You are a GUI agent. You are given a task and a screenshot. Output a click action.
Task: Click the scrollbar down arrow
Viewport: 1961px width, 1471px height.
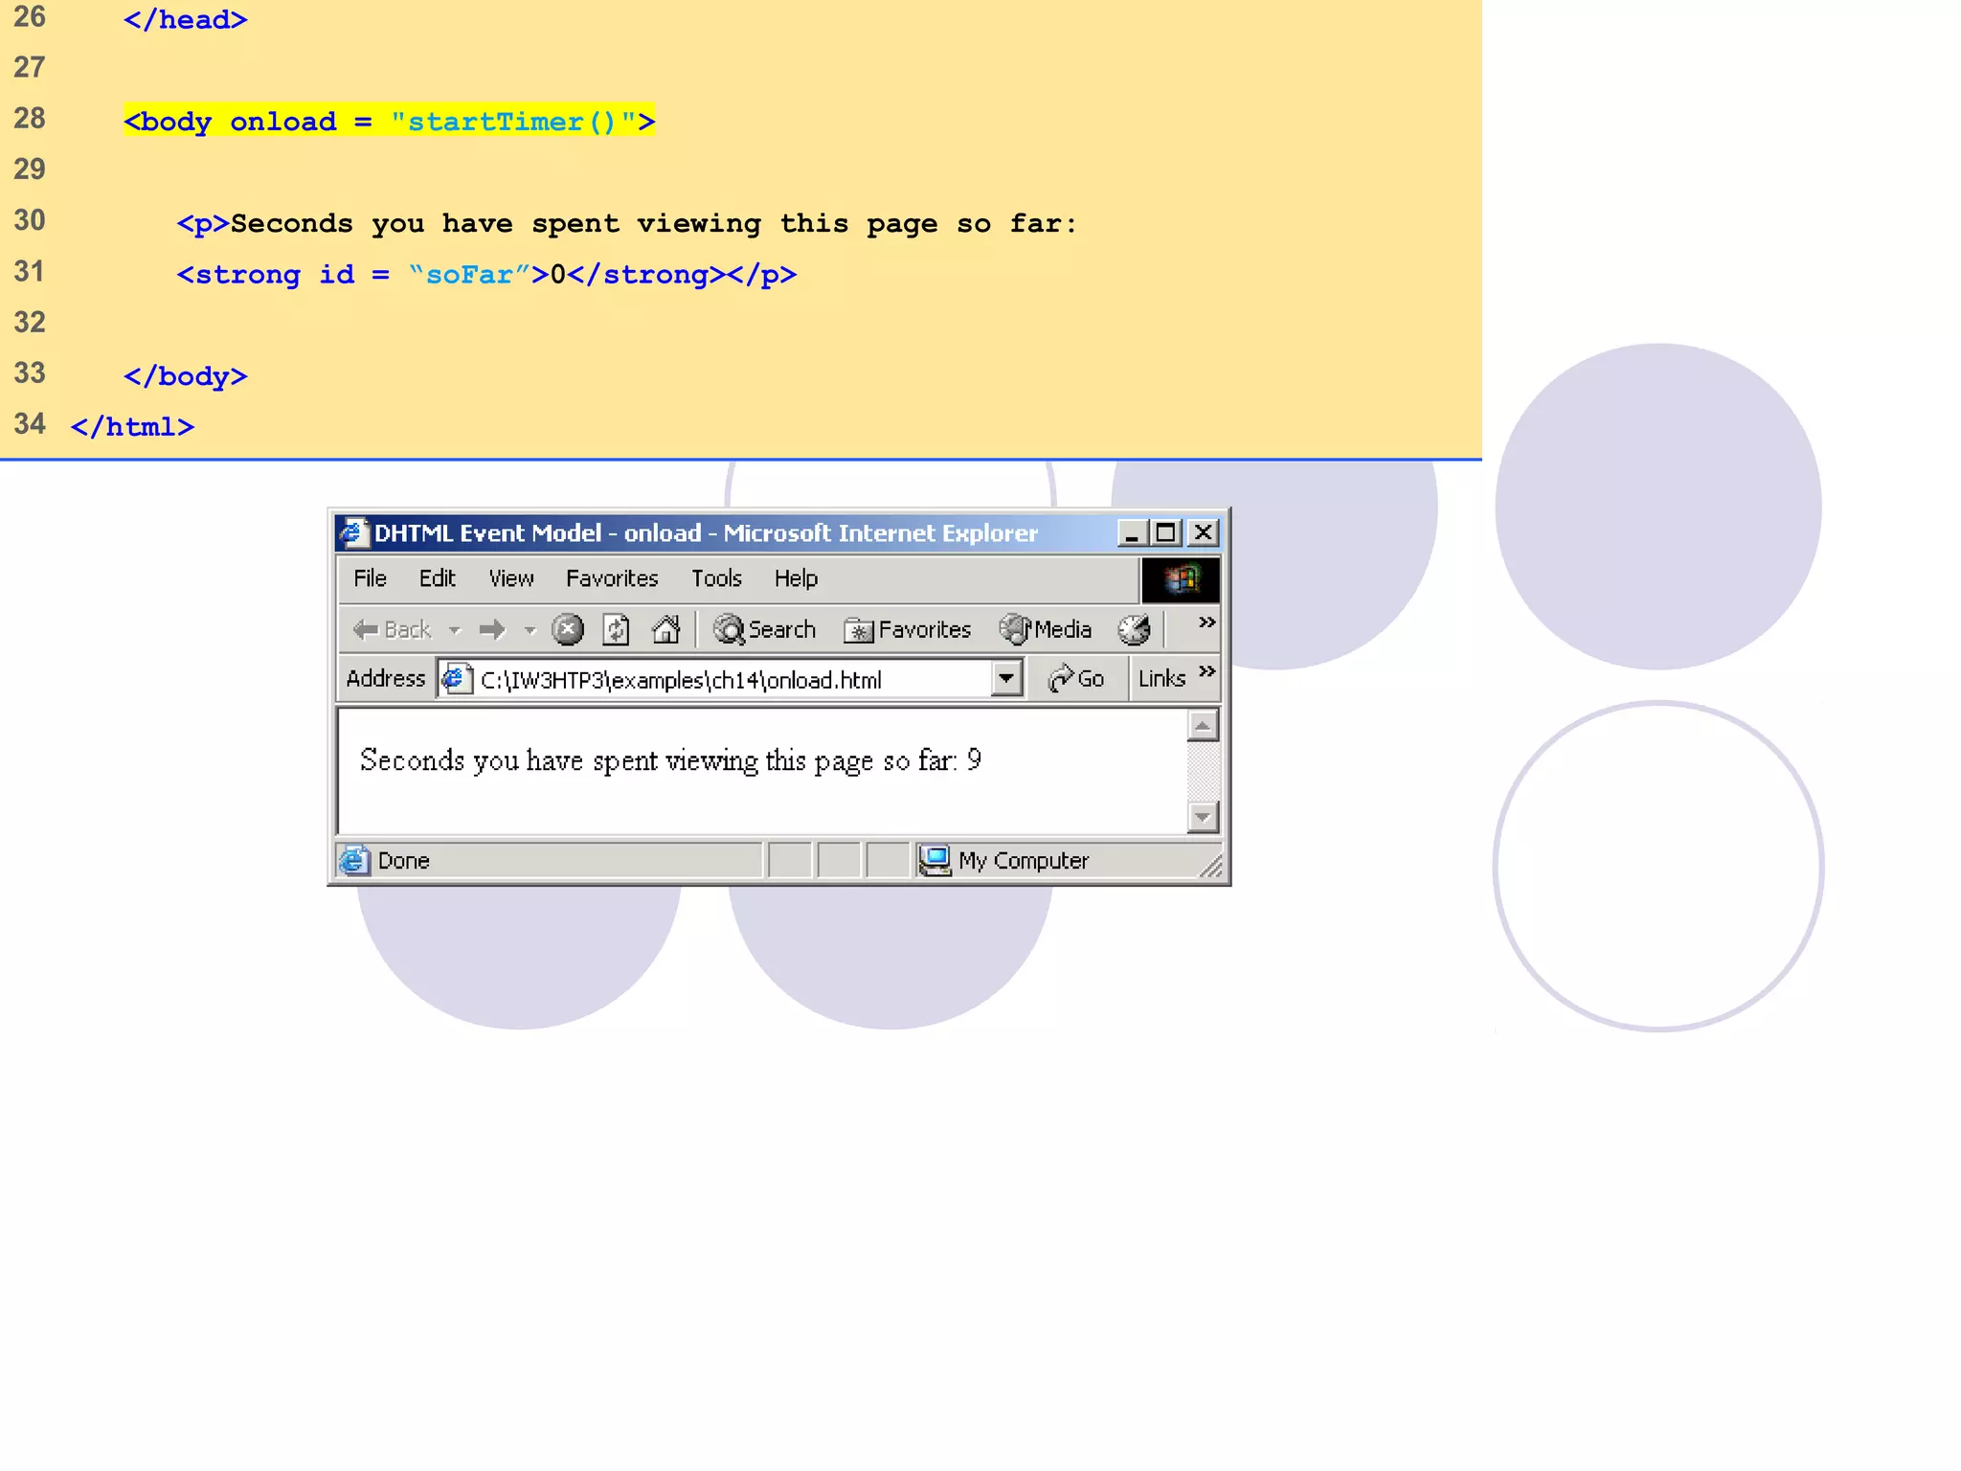(x=1202, y=817)
